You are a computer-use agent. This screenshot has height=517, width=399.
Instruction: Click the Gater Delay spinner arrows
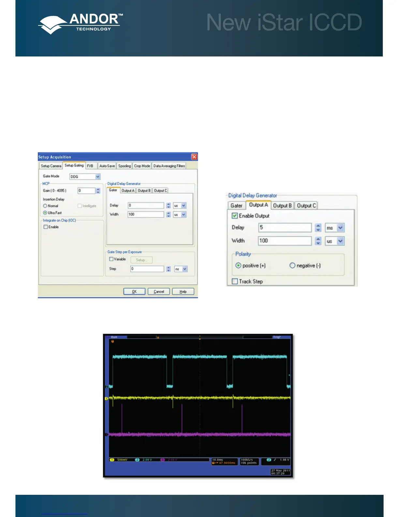point(168,206)
